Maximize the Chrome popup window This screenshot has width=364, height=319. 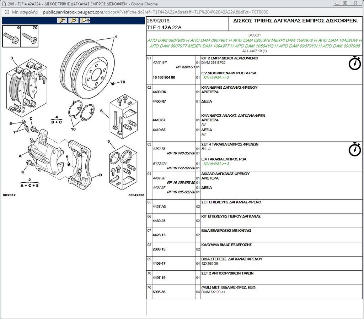tap(345, 3)
